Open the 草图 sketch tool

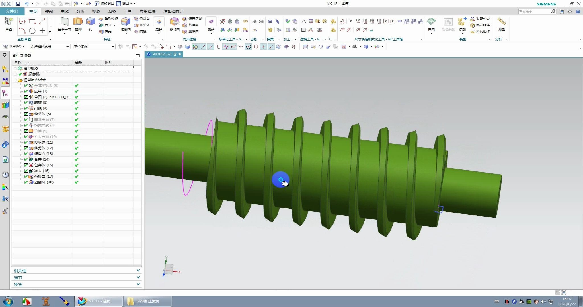point(9,23)
